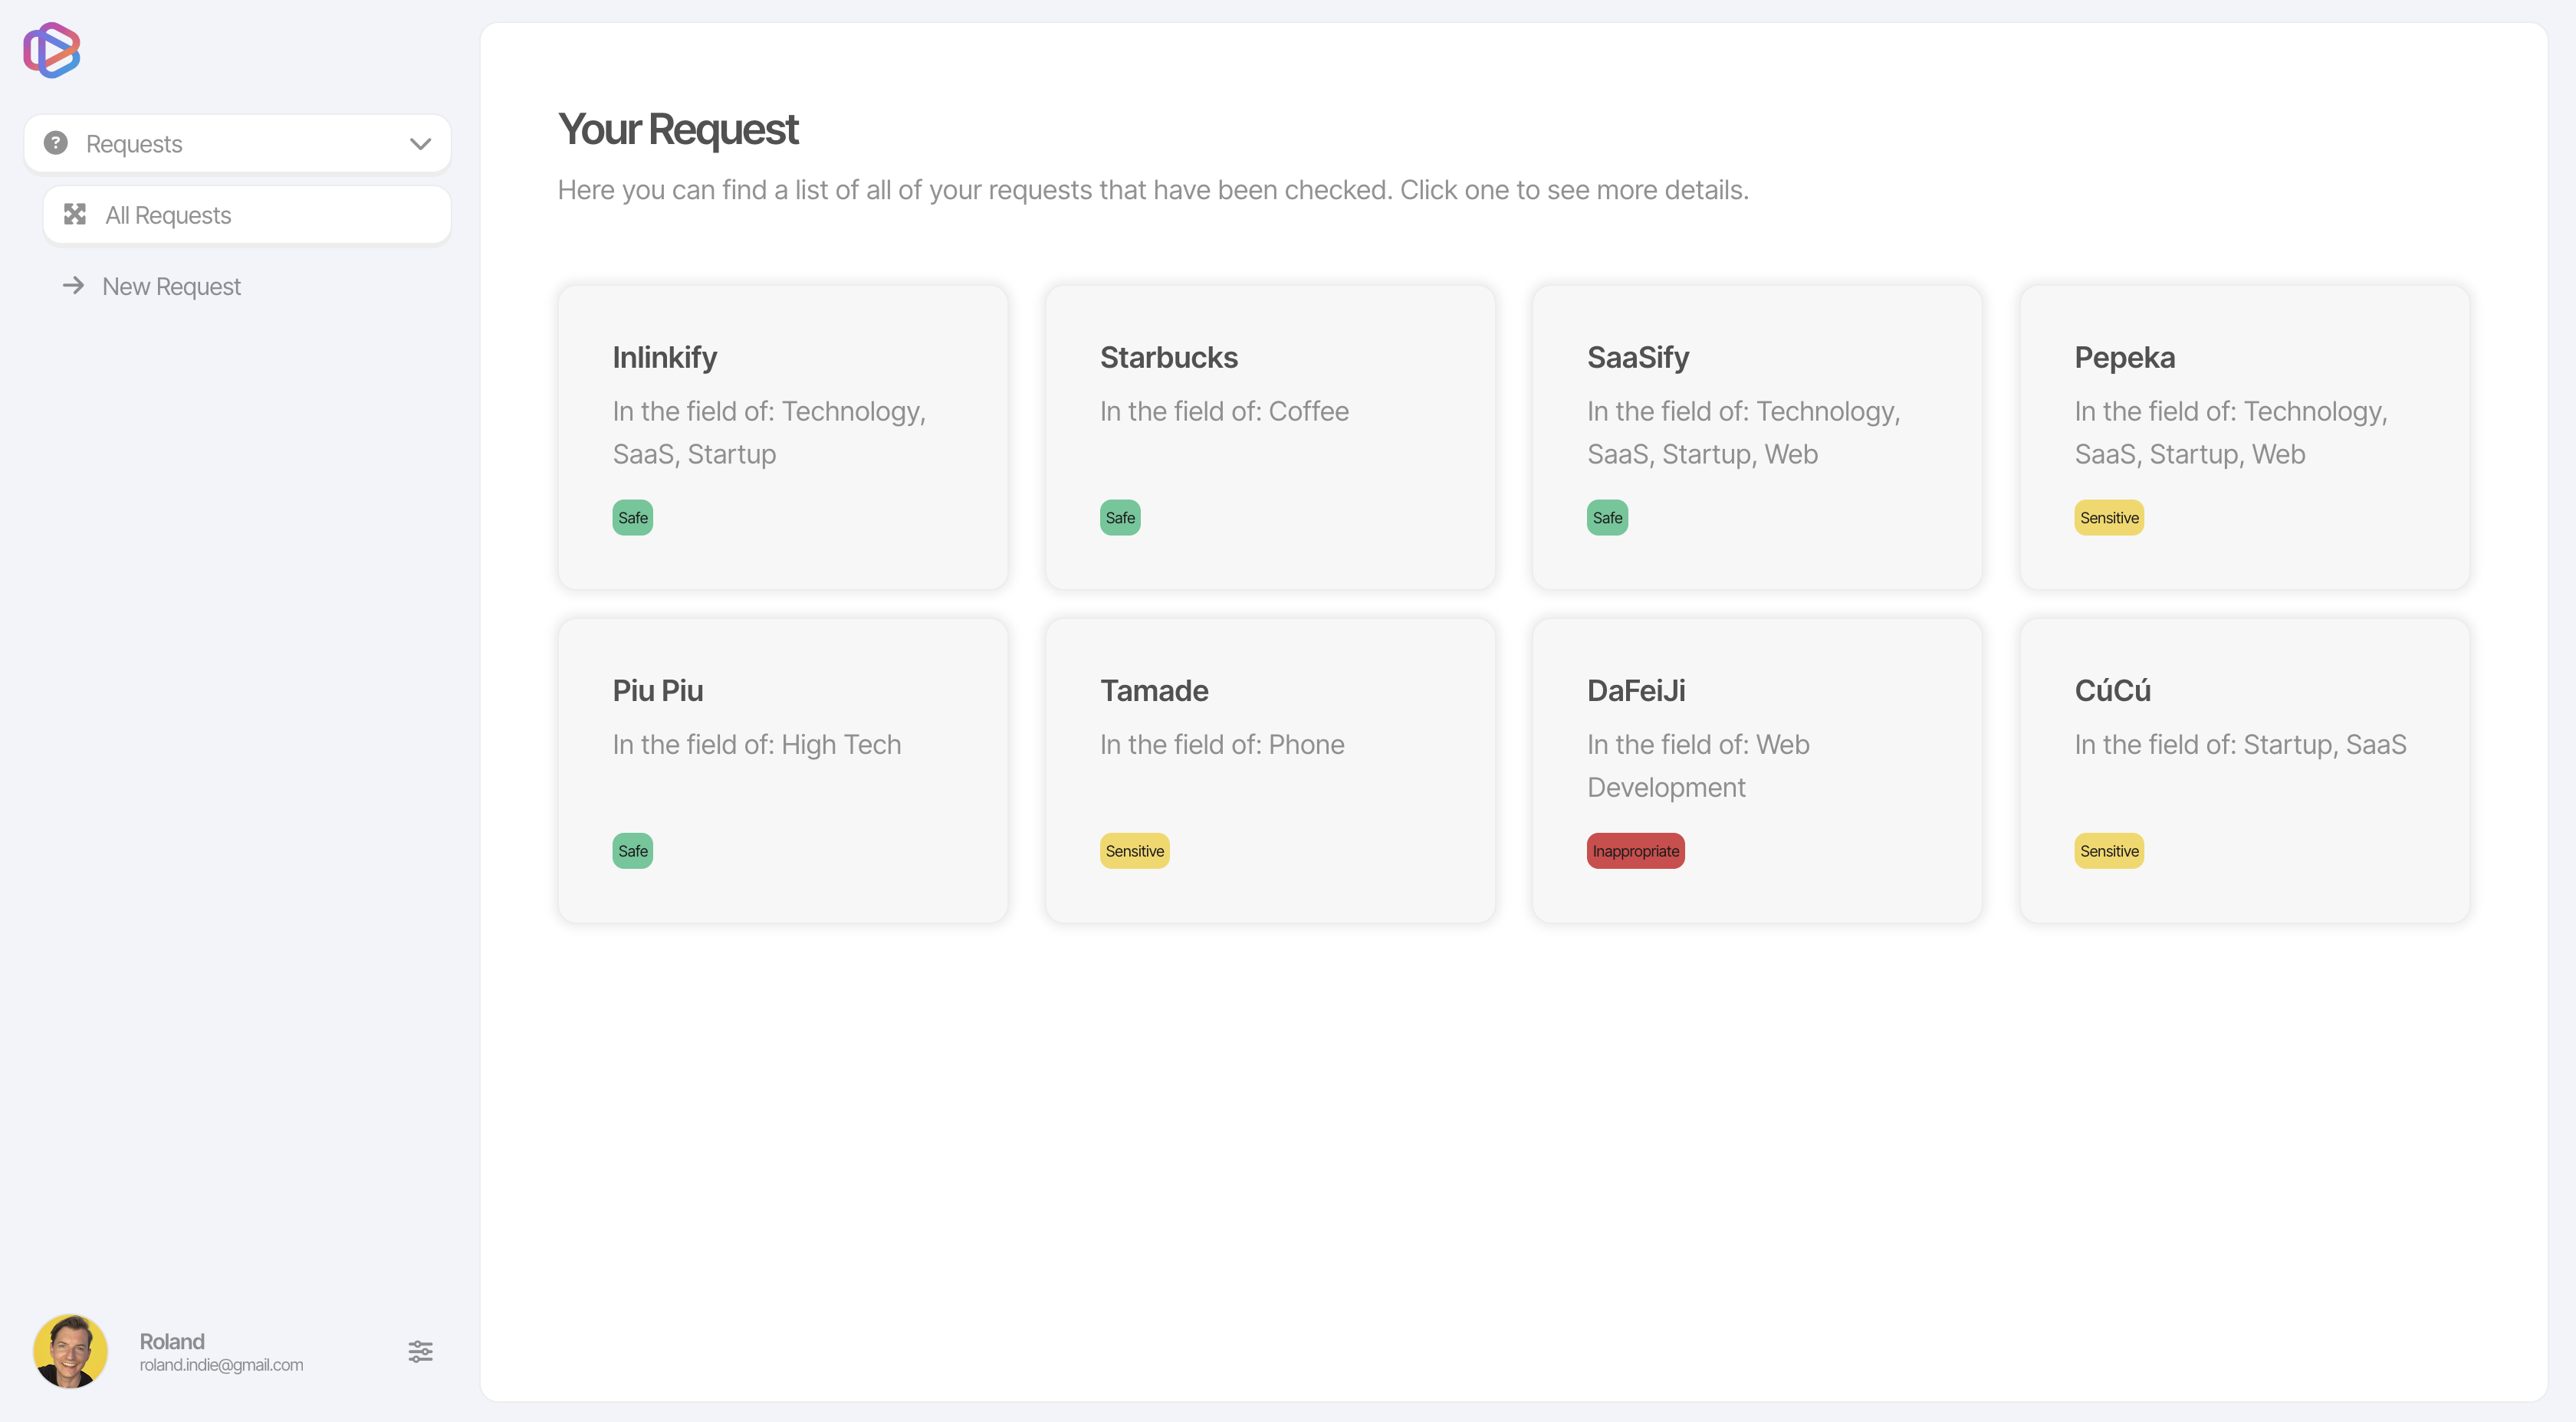Open the SaaSify request card

pos(1757,437)
